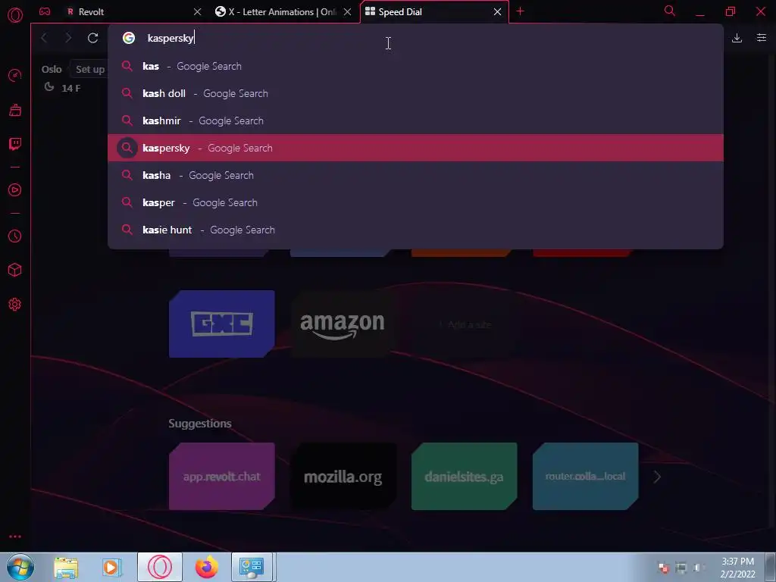Open the GXC speed dial tile
The height and width of the screenshot is (582, 776).
tap(222, 324)
